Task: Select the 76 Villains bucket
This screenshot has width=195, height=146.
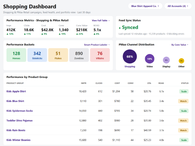Action: tap(100, 55)
